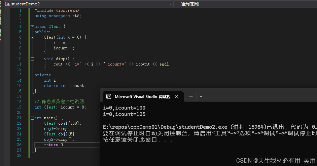Click on "obj1->disp();" call
The image size is (317, 166).
point(59,129)
